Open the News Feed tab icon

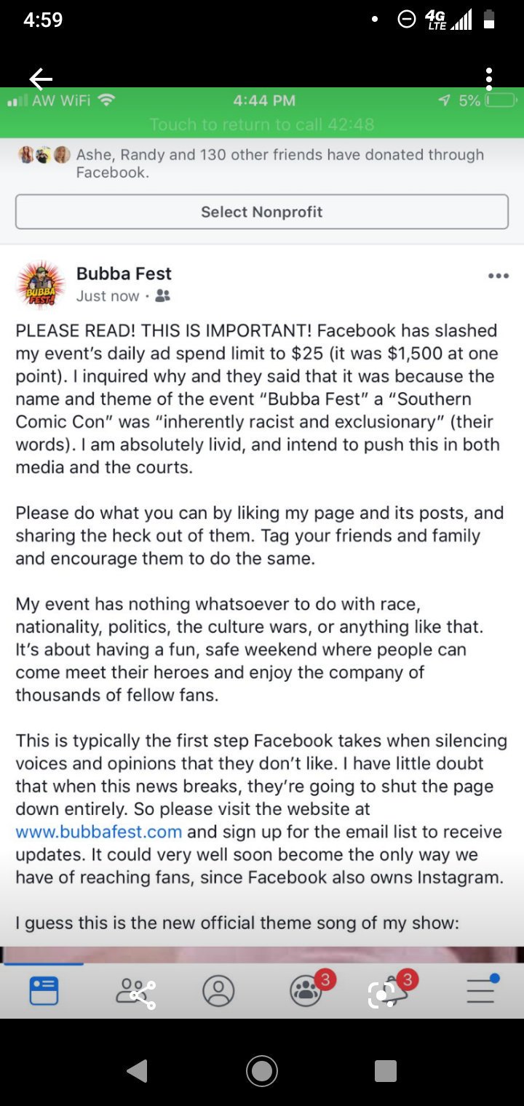(x=44, y=991)
